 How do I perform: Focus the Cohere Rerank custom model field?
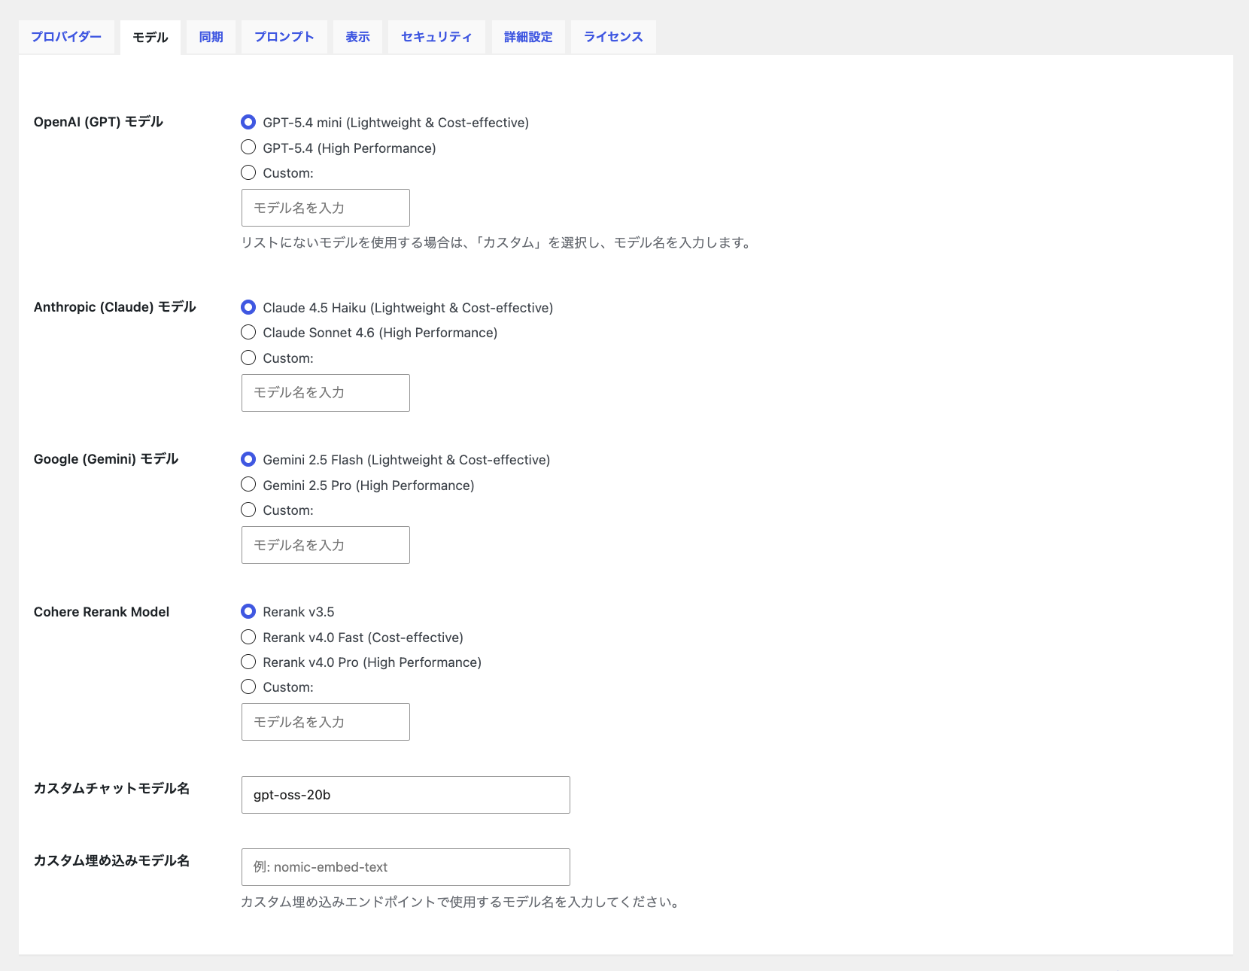326,722
